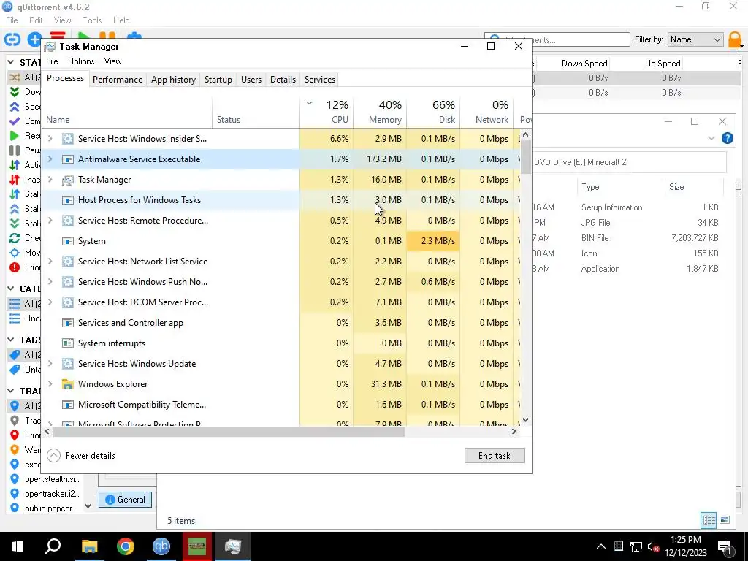Open Task Manager Options menu
The height and width of the screenshot is (561, 748).
pos(81,61)
